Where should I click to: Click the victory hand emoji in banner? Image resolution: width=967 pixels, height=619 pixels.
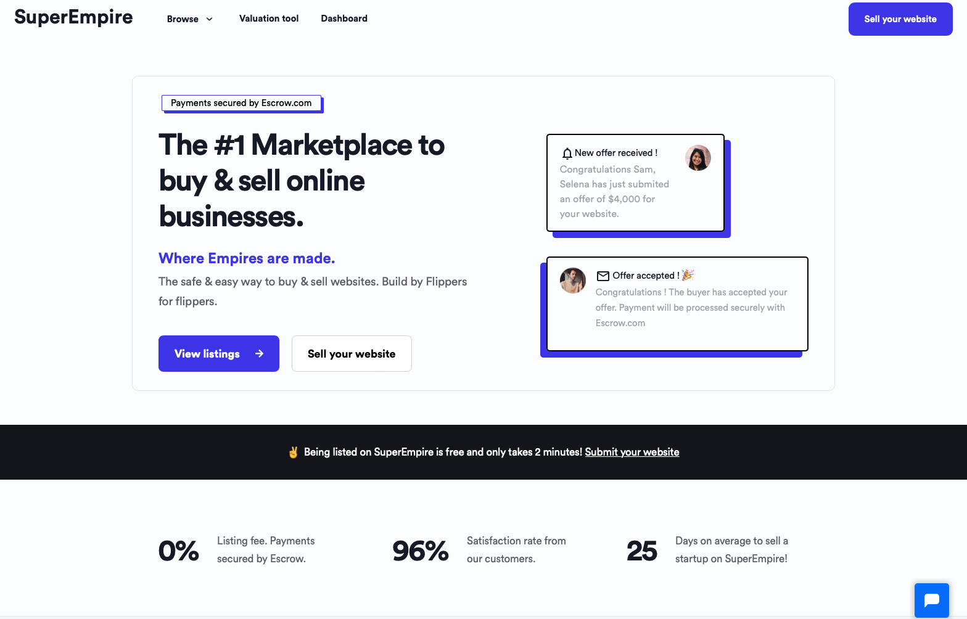294,452
